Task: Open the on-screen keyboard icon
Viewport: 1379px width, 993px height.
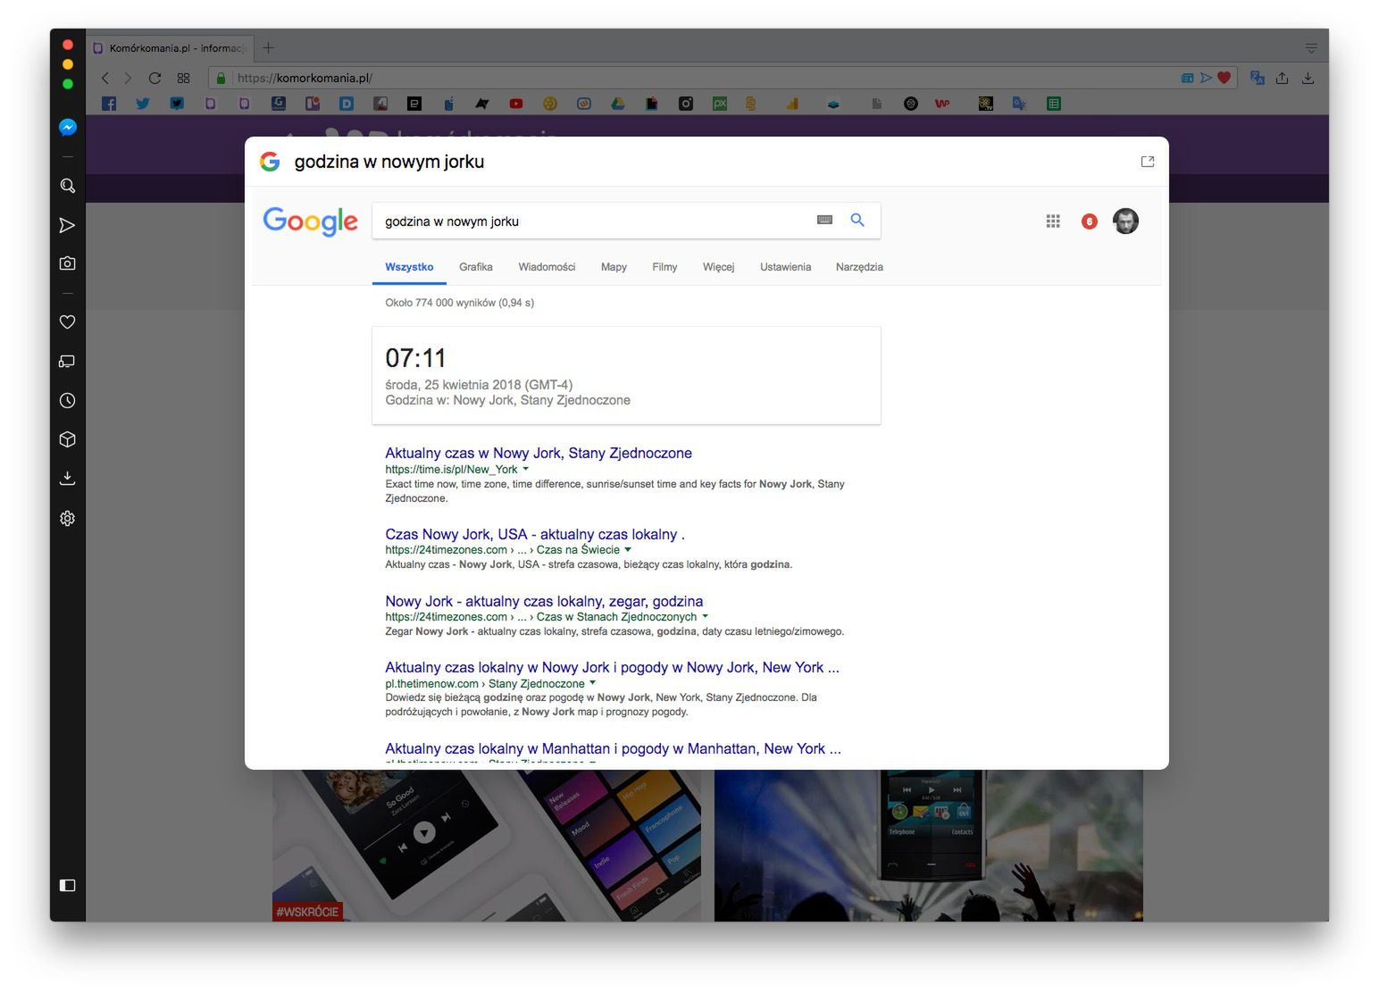Action: [824, 220]
